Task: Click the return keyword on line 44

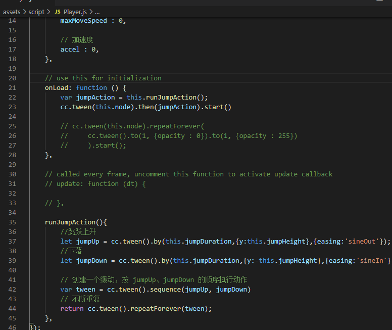Action: click(72, 309)
